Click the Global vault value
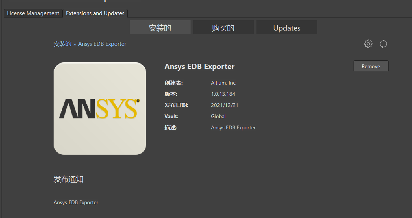This screenshot has width=412, height=218. 218,116
